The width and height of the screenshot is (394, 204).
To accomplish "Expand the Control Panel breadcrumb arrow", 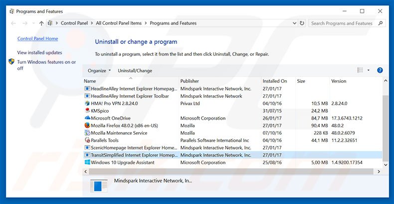I will 92,23.
